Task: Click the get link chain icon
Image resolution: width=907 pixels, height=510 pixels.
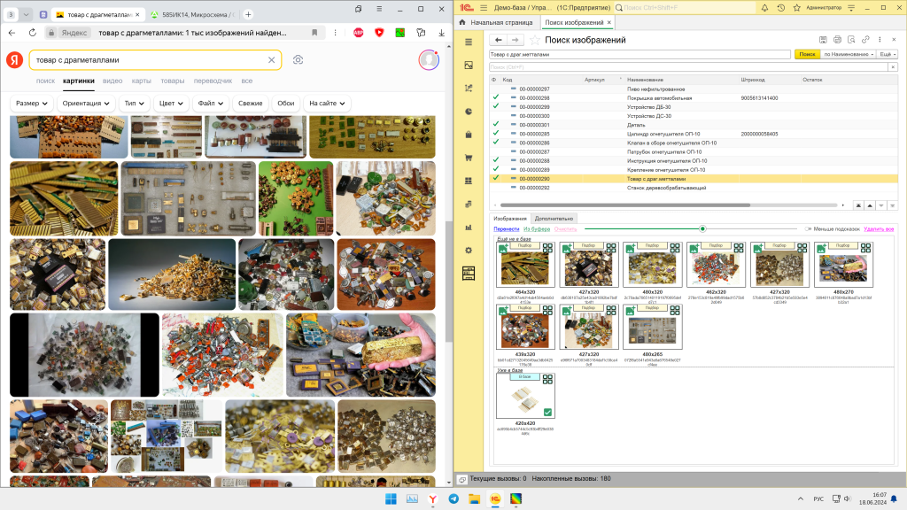Action: point(865,40)
